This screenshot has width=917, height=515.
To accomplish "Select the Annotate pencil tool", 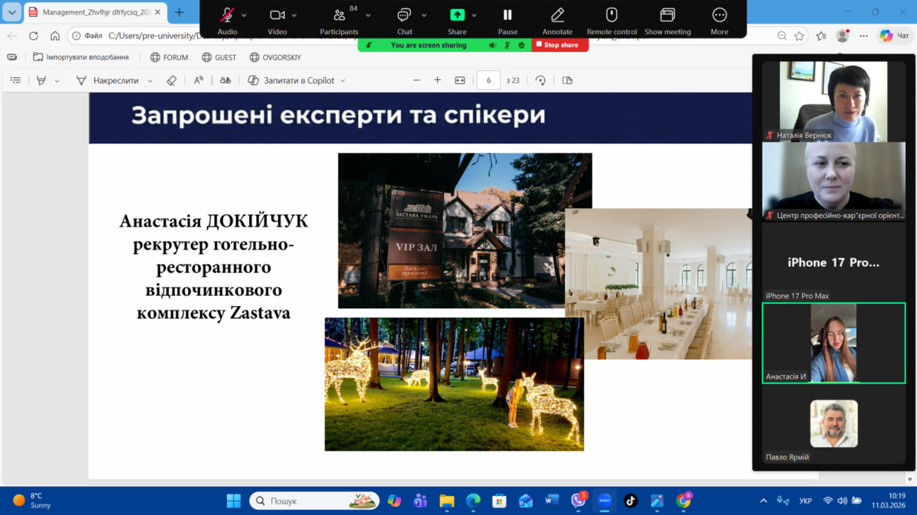I will (x=557, y=15).
